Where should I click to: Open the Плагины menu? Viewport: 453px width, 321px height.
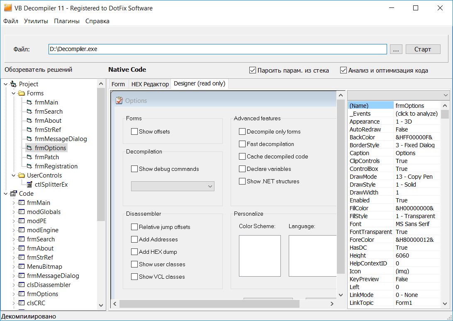click(66, 21)
